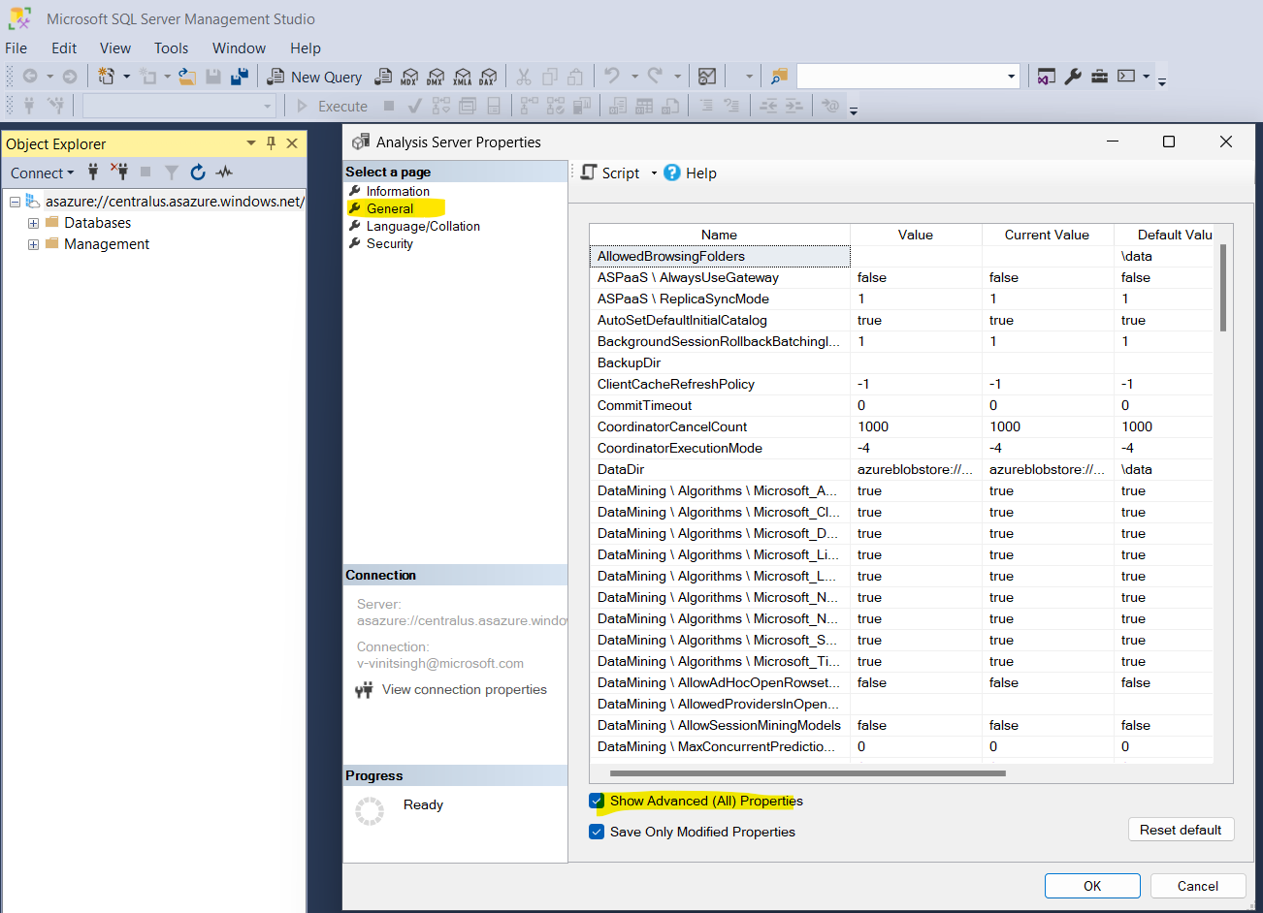Select the CoordinatorCancelCount property name
Image resolution: width=1263 pixels, height=913 pixels.
point(672,426)
